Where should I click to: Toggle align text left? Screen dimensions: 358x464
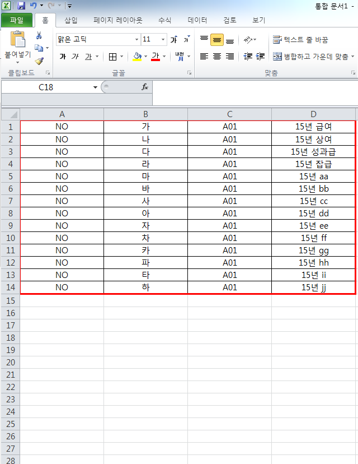[204, 56]
